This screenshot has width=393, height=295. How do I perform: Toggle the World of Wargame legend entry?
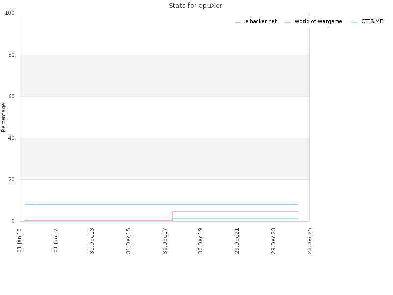(313, 22)
